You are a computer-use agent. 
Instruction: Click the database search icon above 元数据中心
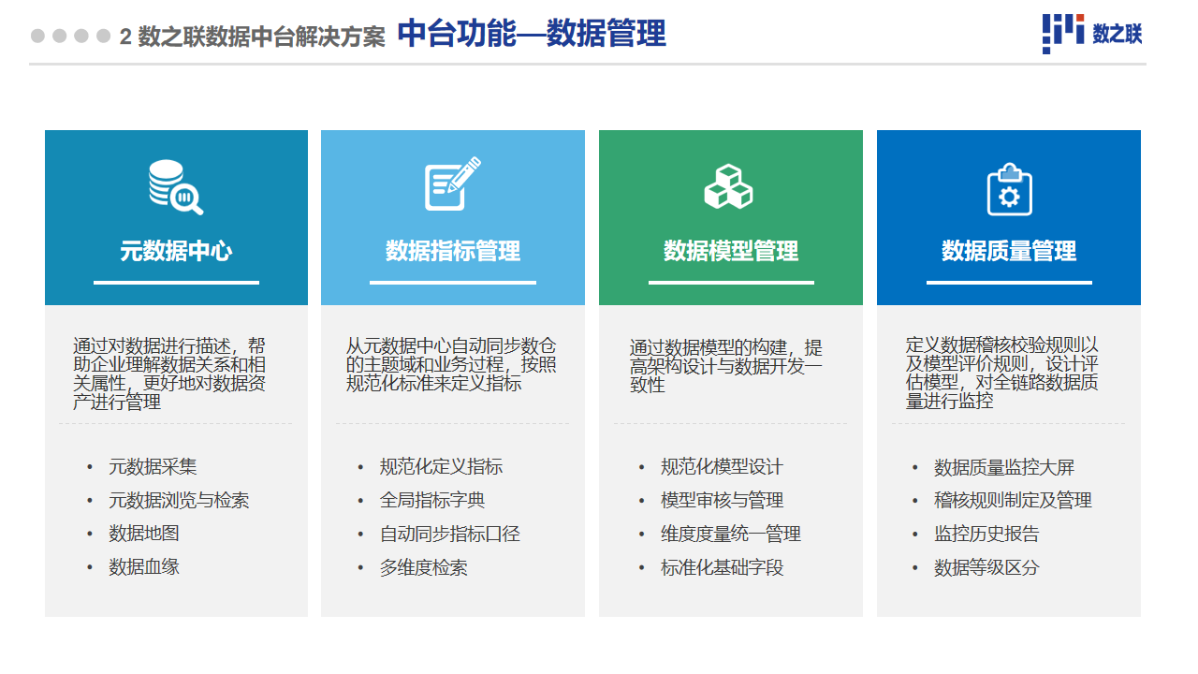click(176, 187)
